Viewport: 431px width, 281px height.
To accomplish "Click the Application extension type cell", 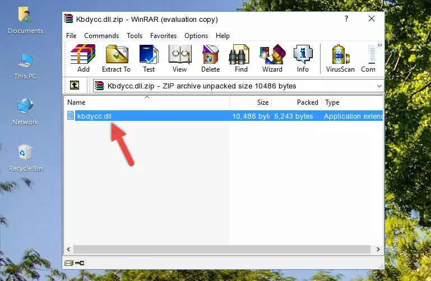I will tap(353, 116).
